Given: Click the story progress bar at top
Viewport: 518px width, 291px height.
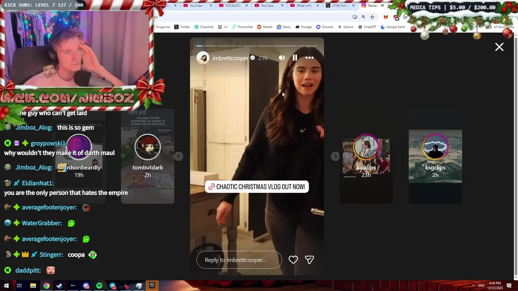Looking at the screenshot, I should (257, 46).
